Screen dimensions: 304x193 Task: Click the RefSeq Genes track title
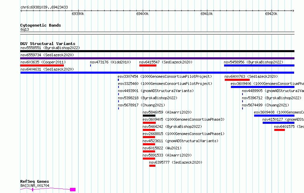pos(34,182)
